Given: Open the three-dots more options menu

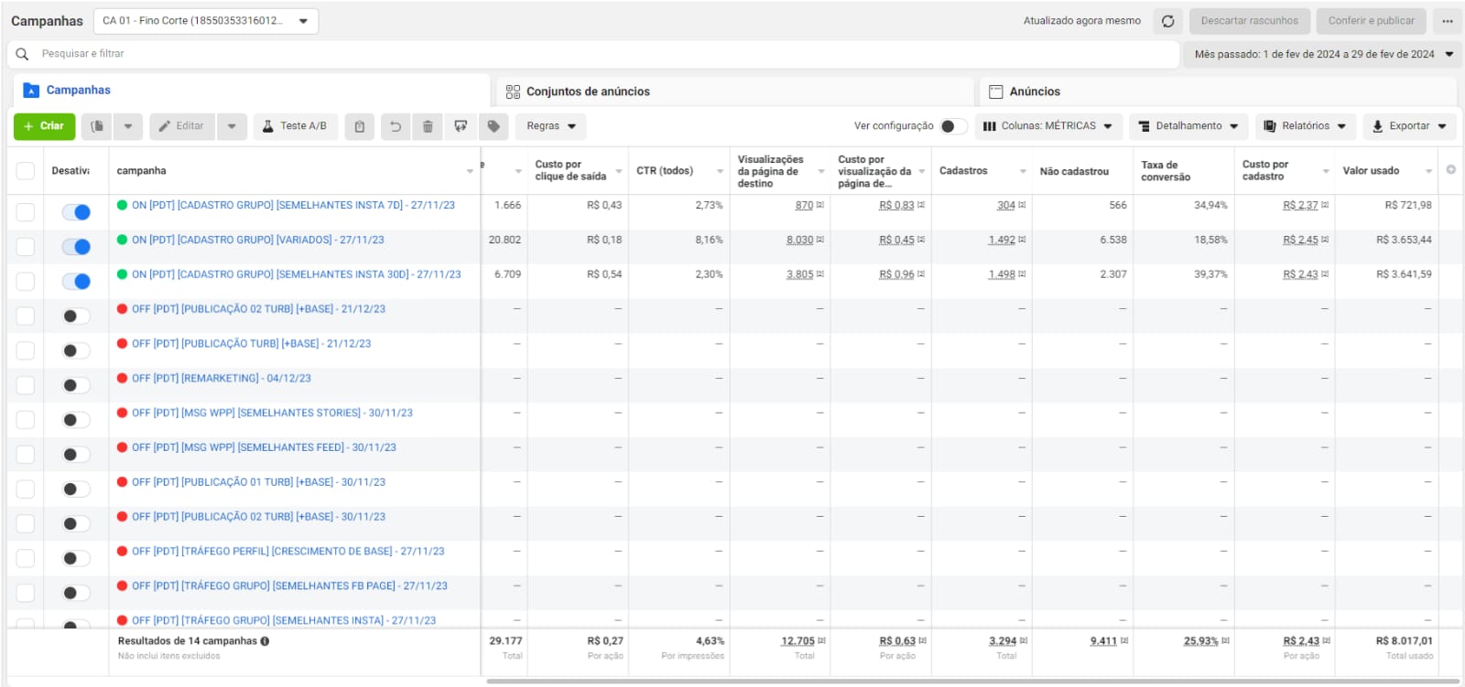Looking at the screenshot, I should point(1447,21).
